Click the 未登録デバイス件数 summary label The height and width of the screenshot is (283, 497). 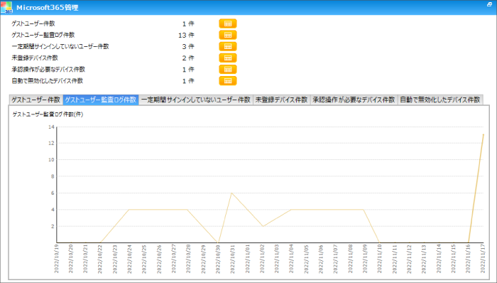35,58
